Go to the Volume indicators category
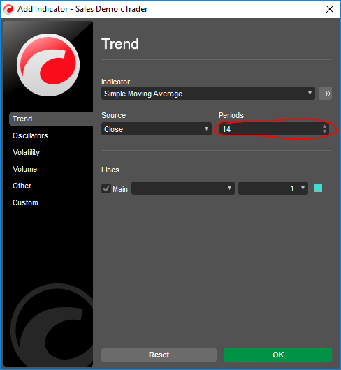Screen dimensions: 341x370 (24, 169)
